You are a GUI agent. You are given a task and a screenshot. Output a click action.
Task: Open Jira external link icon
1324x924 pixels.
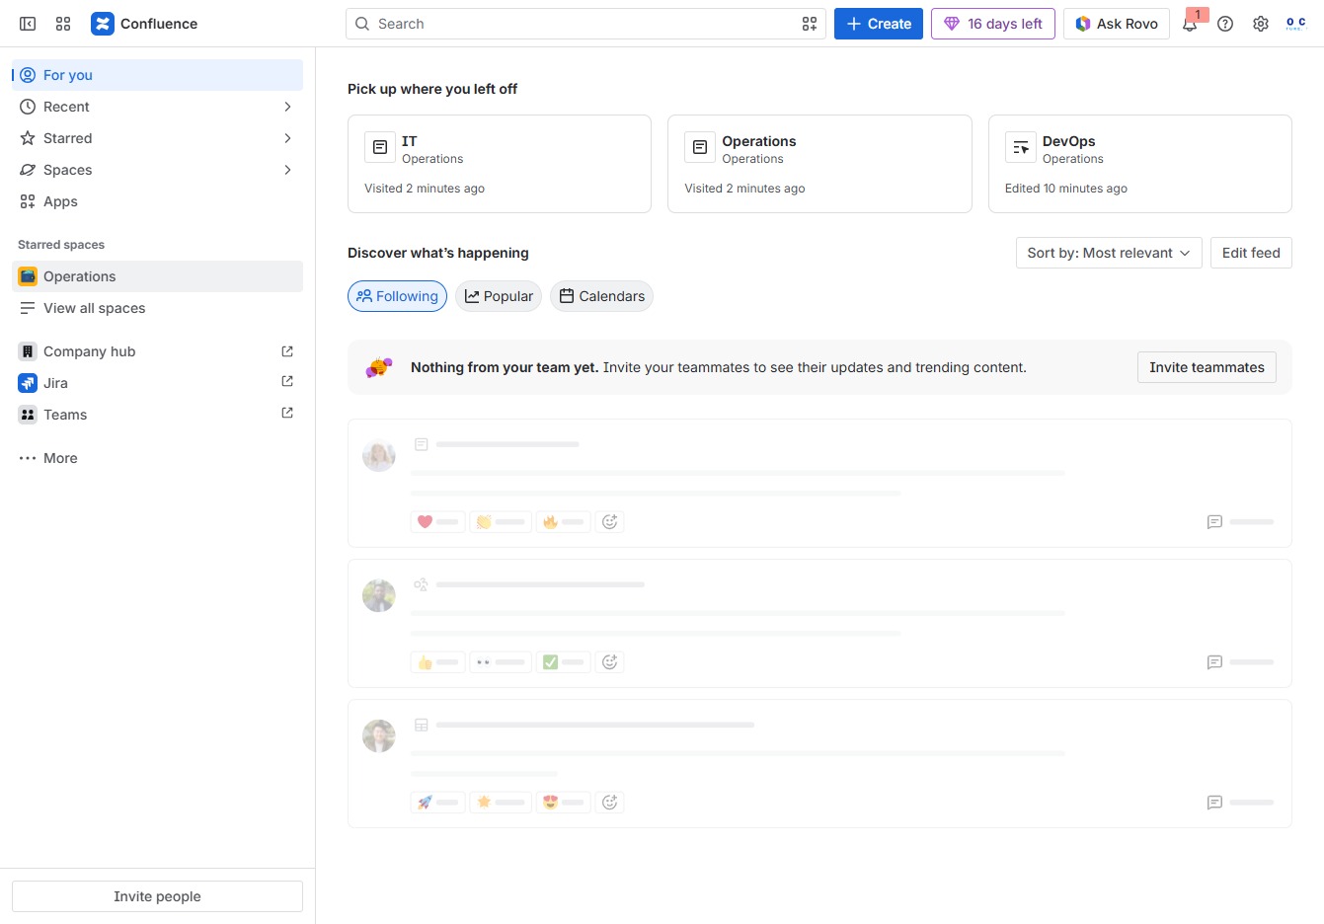tap(287, 381)
